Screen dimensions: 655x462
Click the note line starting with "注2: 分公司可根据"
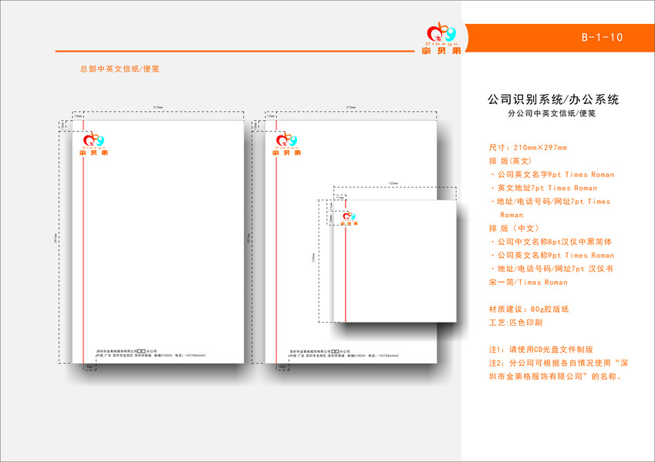pos(559,363)
